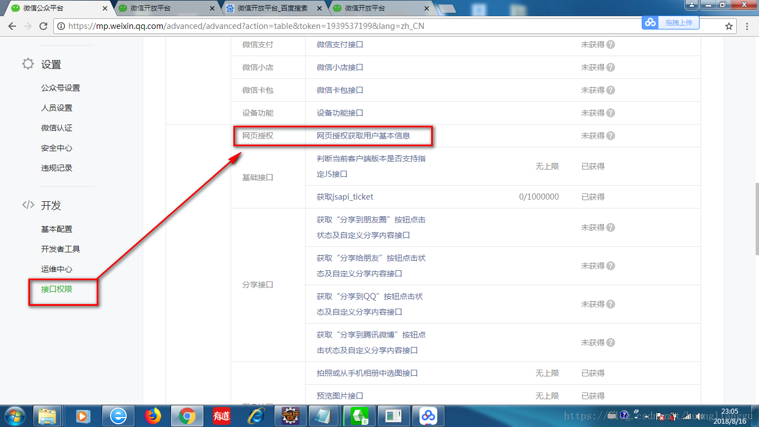Switch to the last 微信开放平台 tab
Image resolution: width=759 pixels, height=427 pixels.
coord(380,8)
